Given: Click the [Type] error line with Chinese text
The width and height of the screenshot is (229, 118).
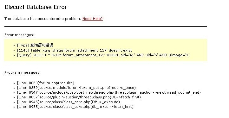Looking at the screenshot, I should click(x=35, y=45).
